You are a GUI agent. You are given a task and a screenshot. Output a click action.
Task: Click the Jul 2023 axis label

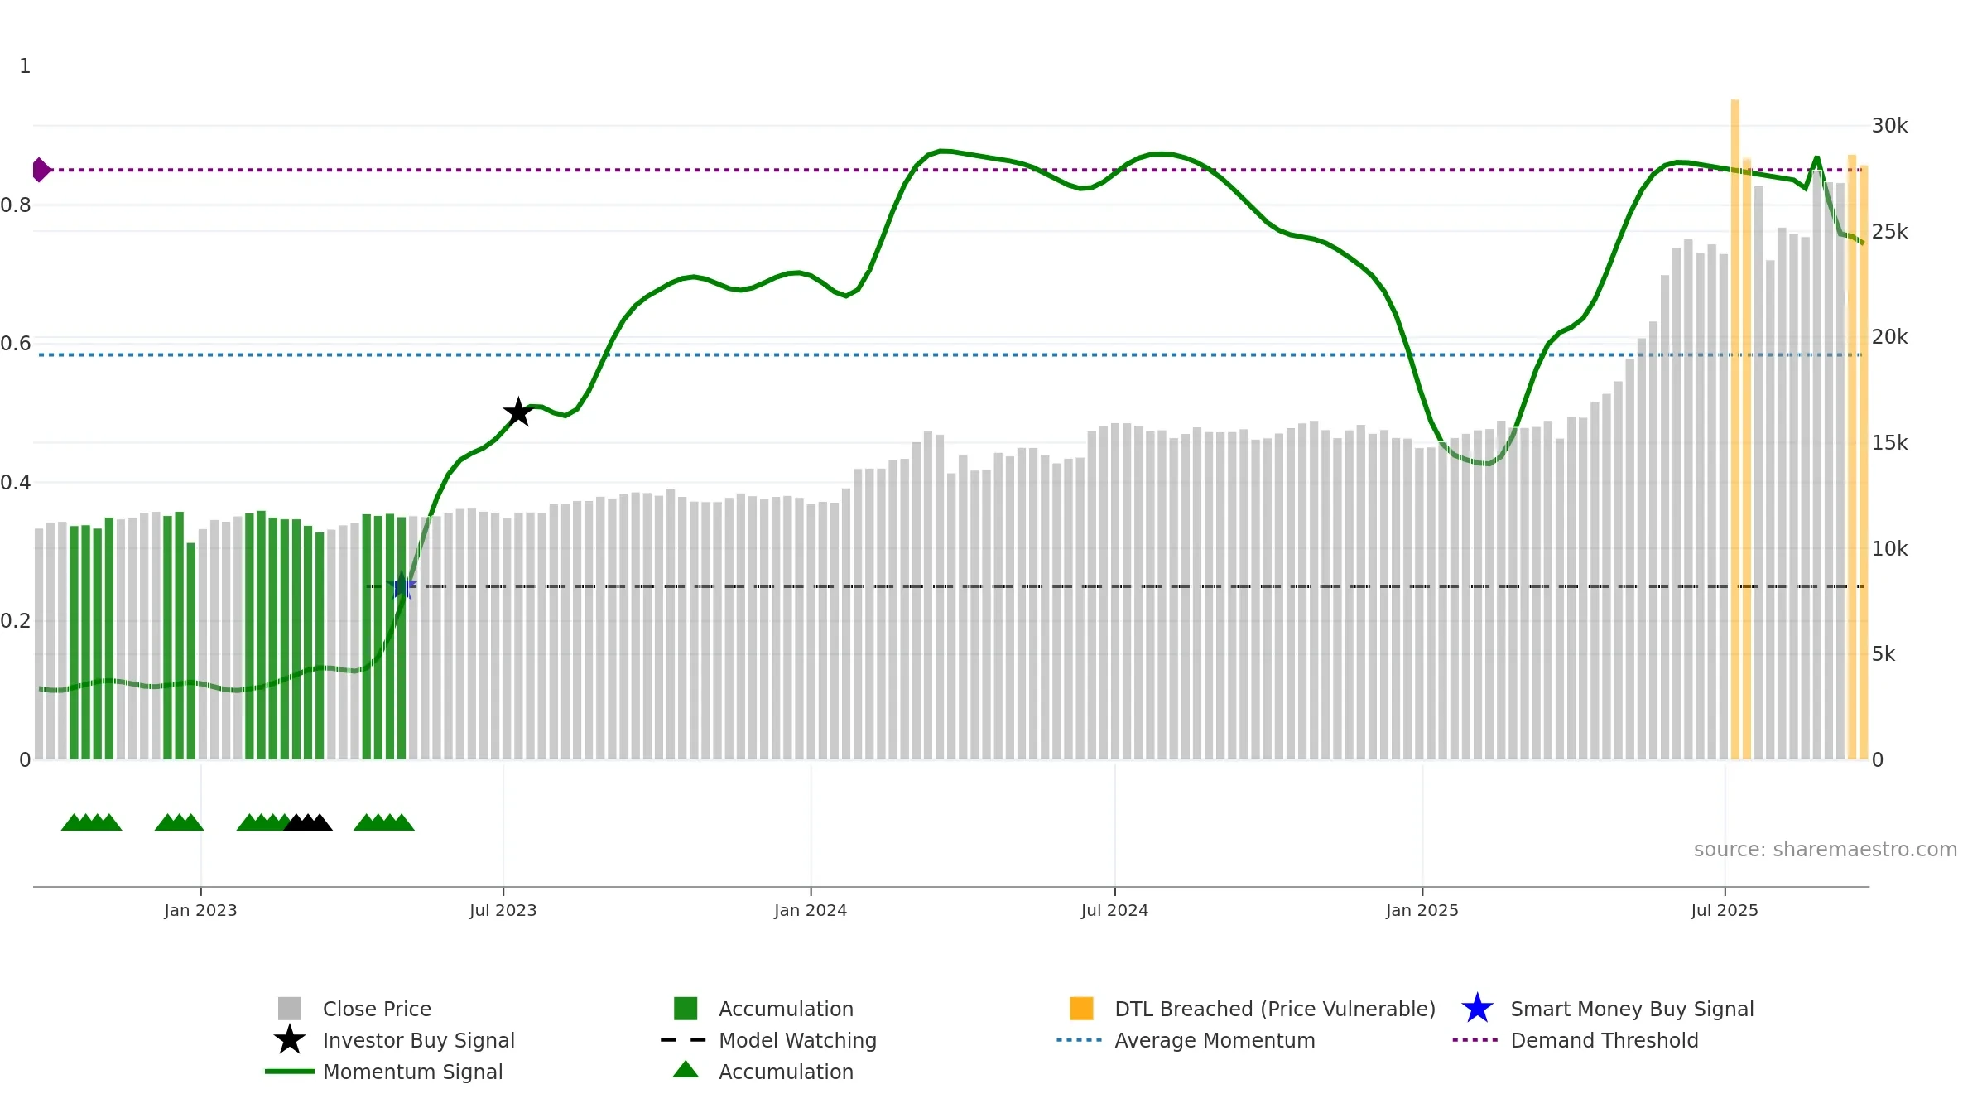(x=503, y=910)
